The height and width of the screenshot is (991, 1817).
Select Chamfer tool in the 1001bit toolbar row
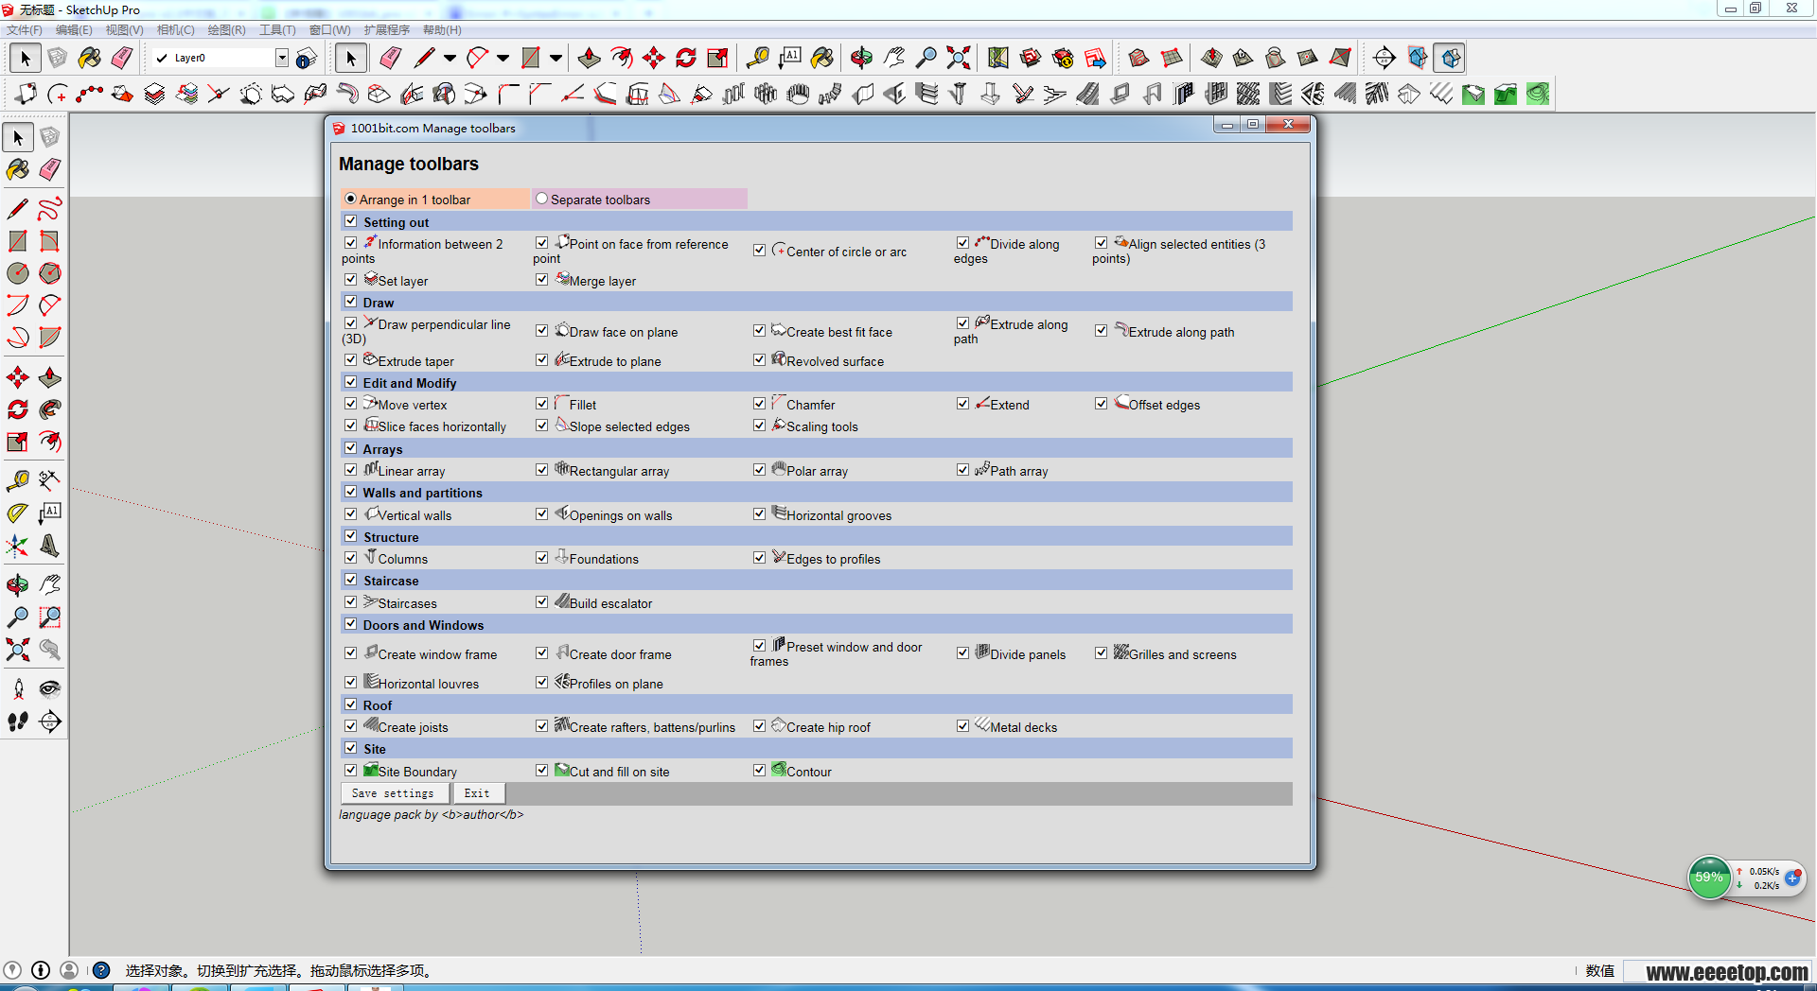[540, 94]
